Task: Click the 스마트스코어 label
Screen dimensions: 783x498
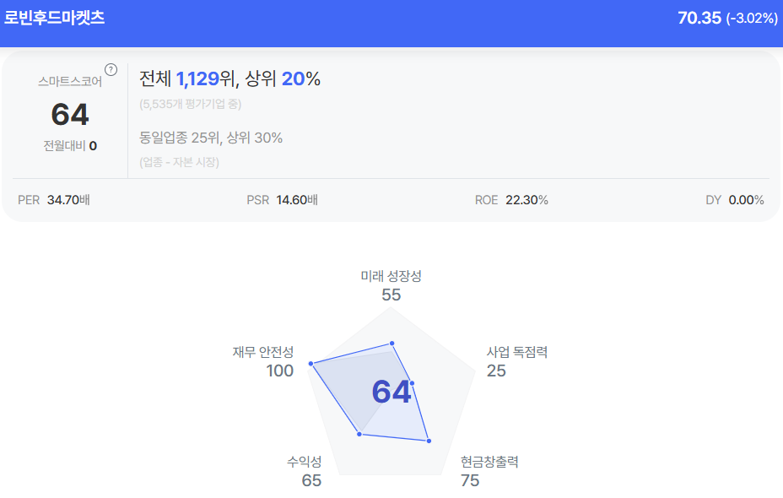Action: tap(70, 82)
